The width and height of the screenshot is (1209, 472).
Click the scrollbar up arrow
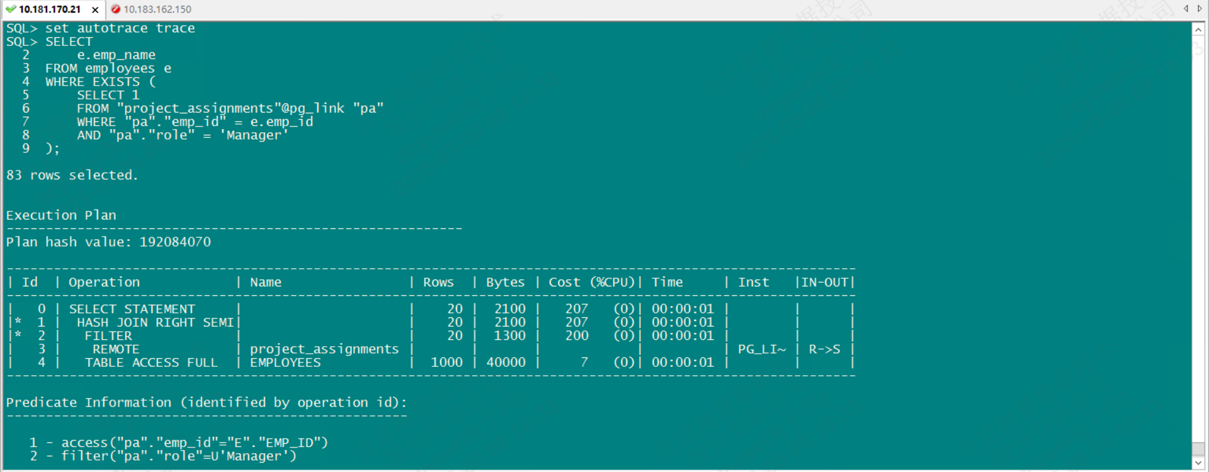point(1198,30)
